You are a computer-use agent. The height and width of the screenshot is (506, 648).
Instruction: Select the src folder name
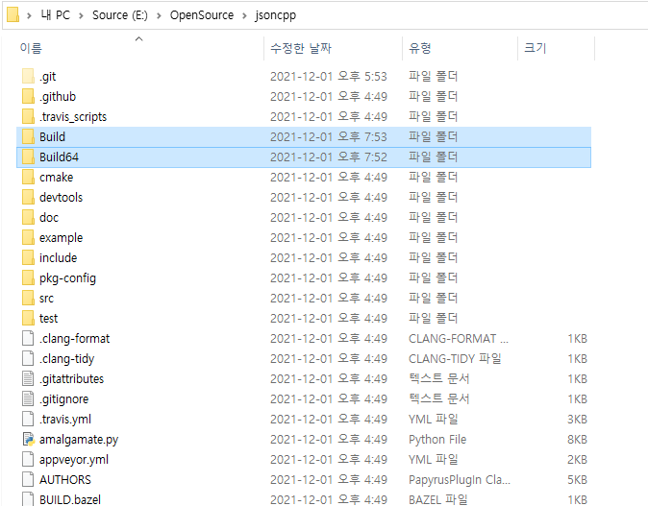click(47, 298)
